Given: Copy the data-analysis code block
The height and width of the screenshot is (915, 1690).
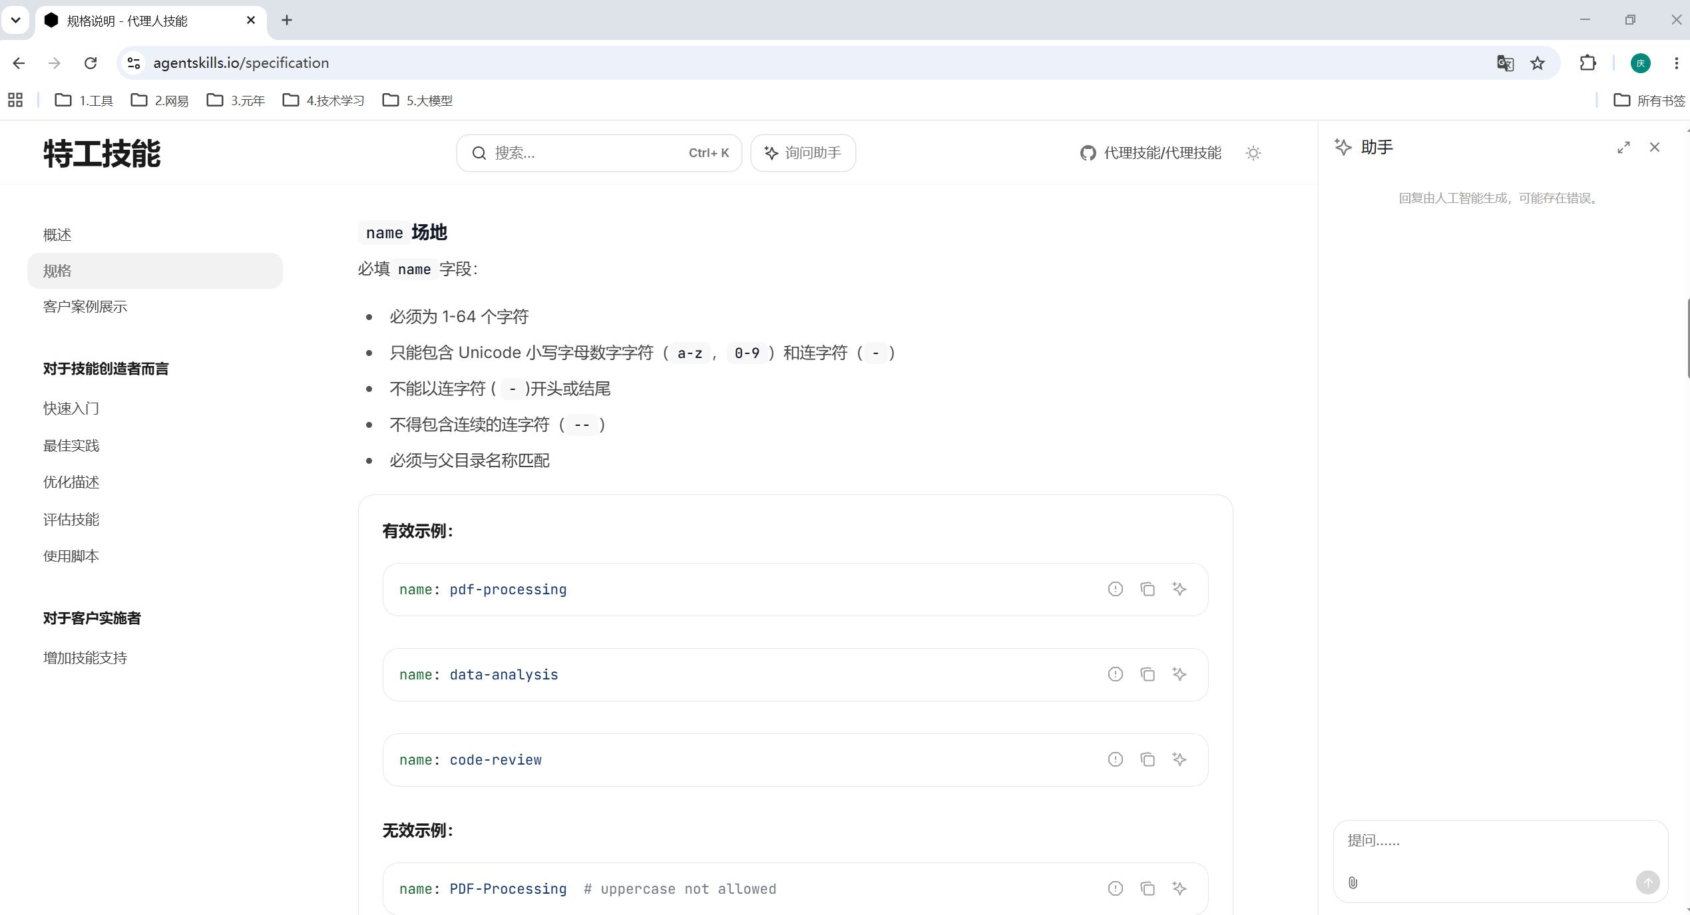Looking at the screenshot, I should pos(1147,674).
